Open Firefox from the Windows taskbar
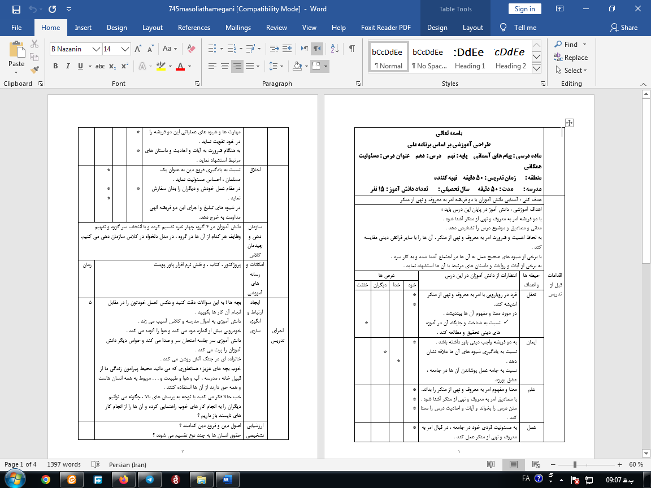651x488 pixels. click(123, 479)
